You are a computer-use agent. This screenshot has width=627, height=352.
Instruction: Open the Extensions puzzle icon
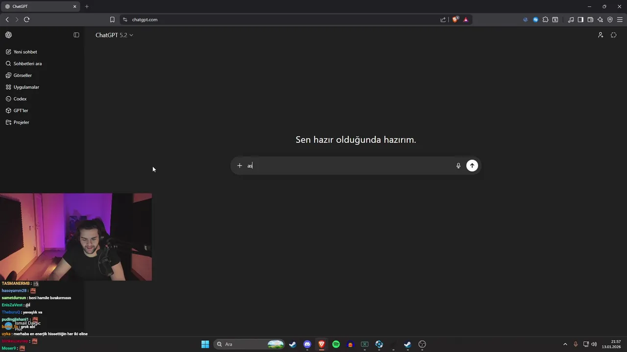(545, 20)
